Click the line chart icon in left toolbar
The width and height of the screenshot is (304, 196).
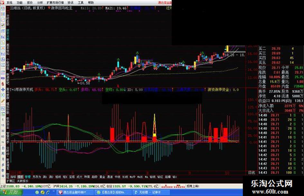[3, 20]
